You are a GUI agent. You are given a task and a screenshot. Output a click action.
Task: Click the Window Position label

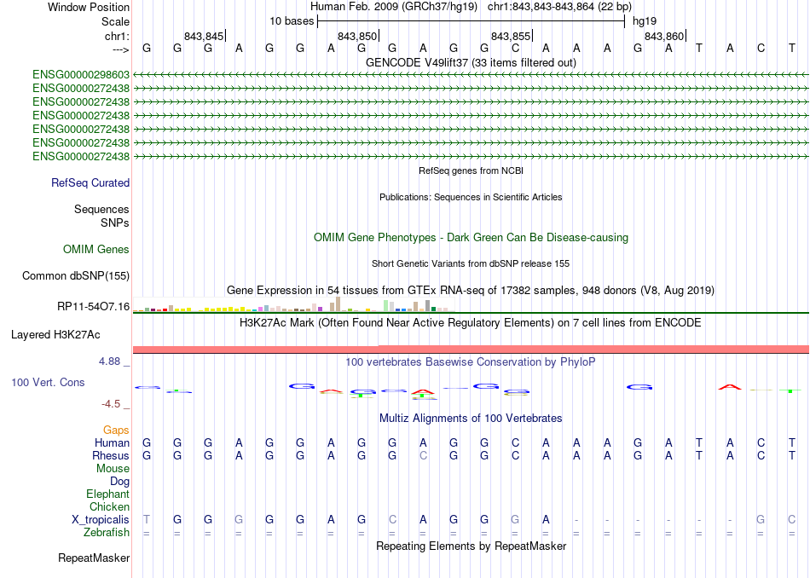[x=89, y=7]
